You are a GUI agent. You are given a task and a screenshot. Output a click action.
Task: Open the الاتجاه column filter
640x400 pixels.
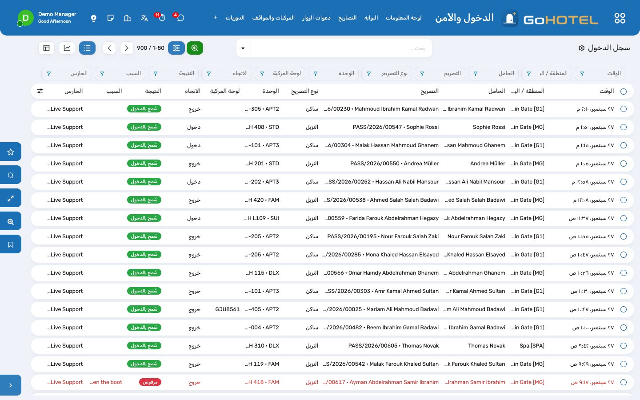click(209, 74)
